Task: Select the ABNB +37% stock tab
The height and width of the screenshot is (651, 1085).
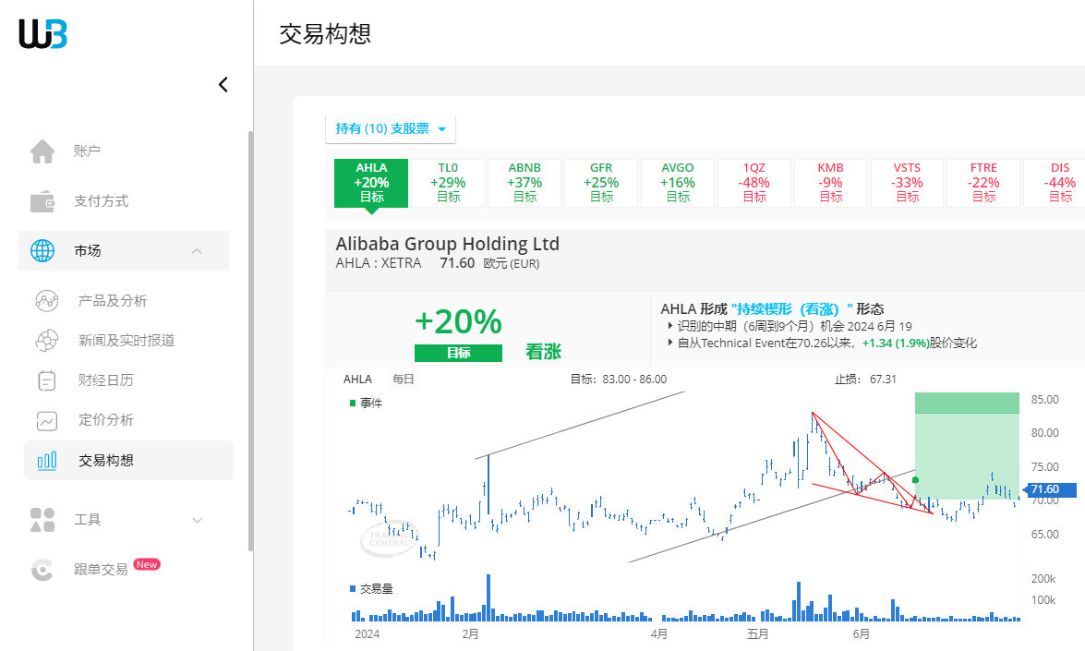Action: click(x=524, y=183)
